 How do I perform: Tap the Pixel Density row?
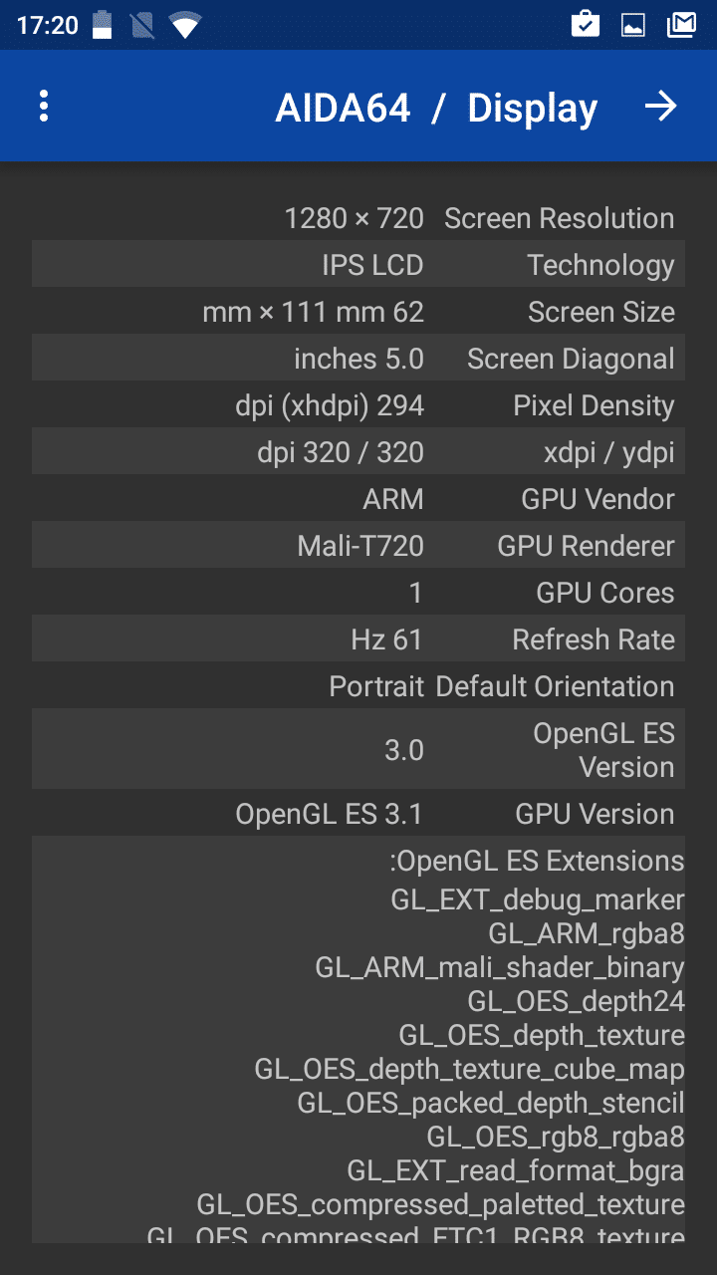point(358,405)
